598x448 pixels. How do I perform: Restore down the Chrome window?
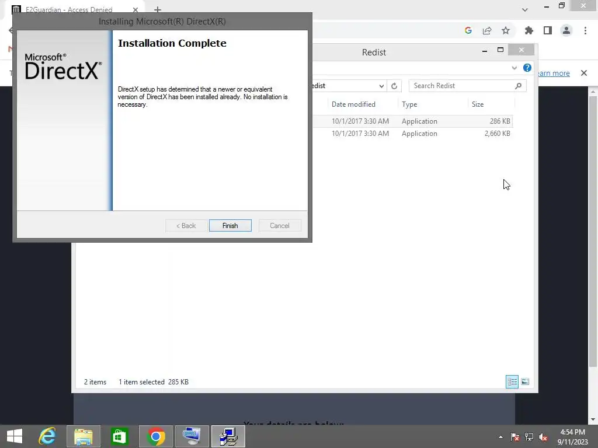pyautogui.click(x=562, y=5)
